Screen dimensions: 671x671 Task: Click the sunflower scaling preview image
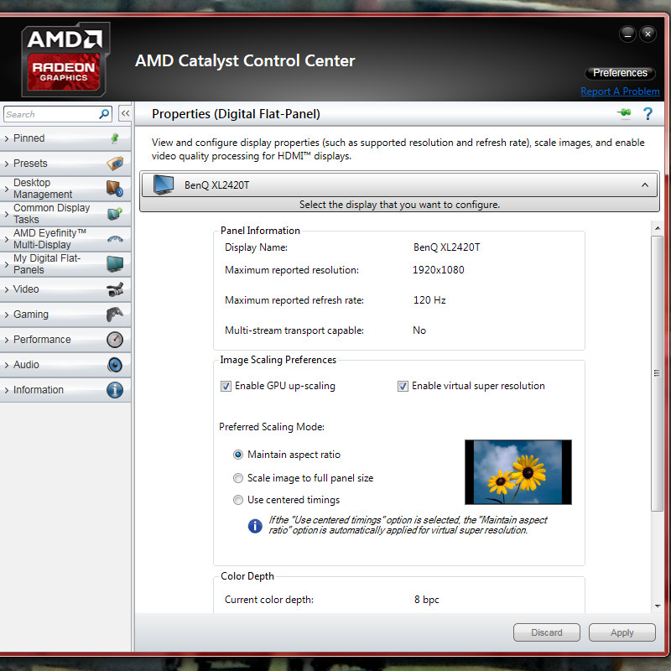(518, 472)
